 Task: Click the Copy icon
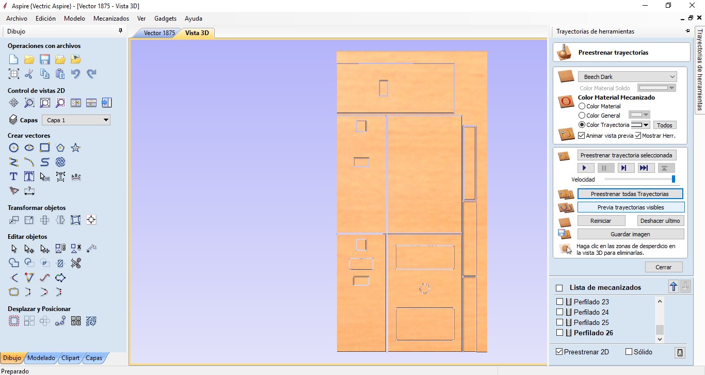coord(45,74)
